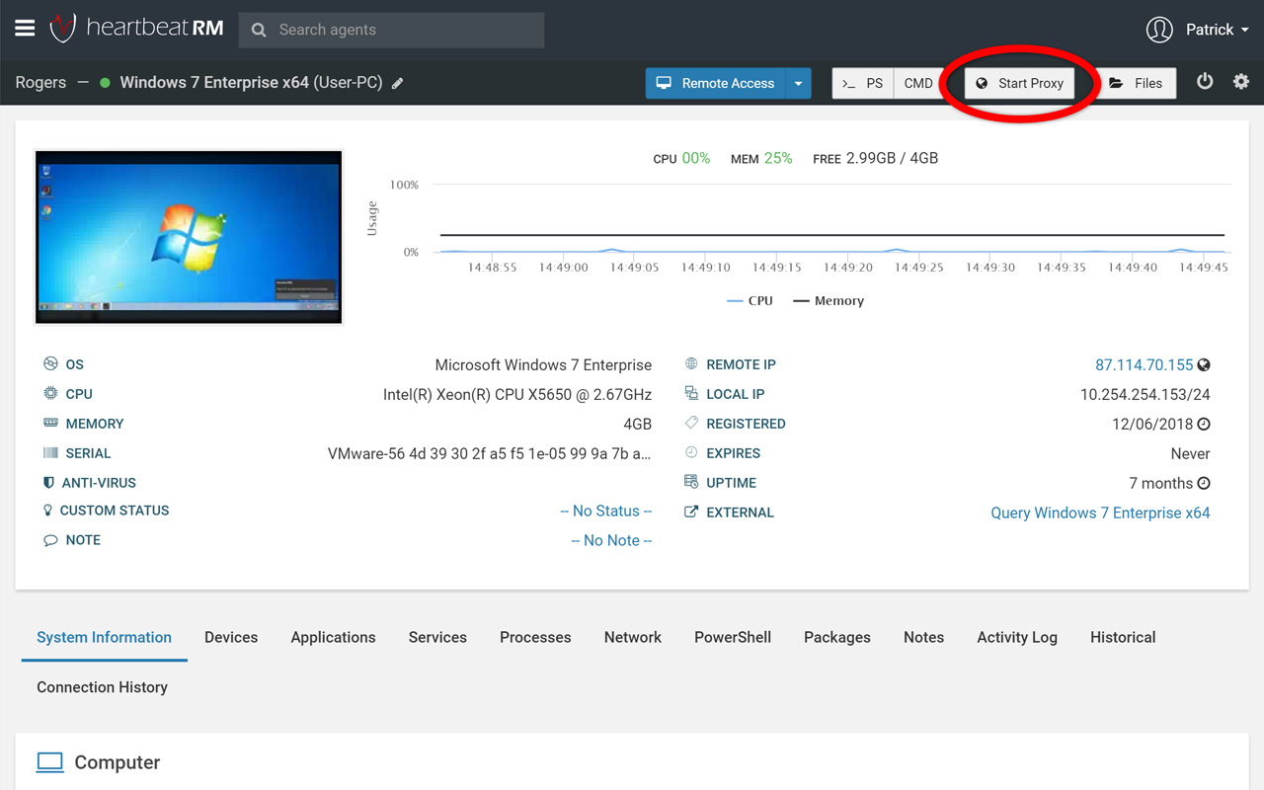Click the heartbeat RM logo
Viewport: 1264px width, 790px height.
(x=136, y=29)
